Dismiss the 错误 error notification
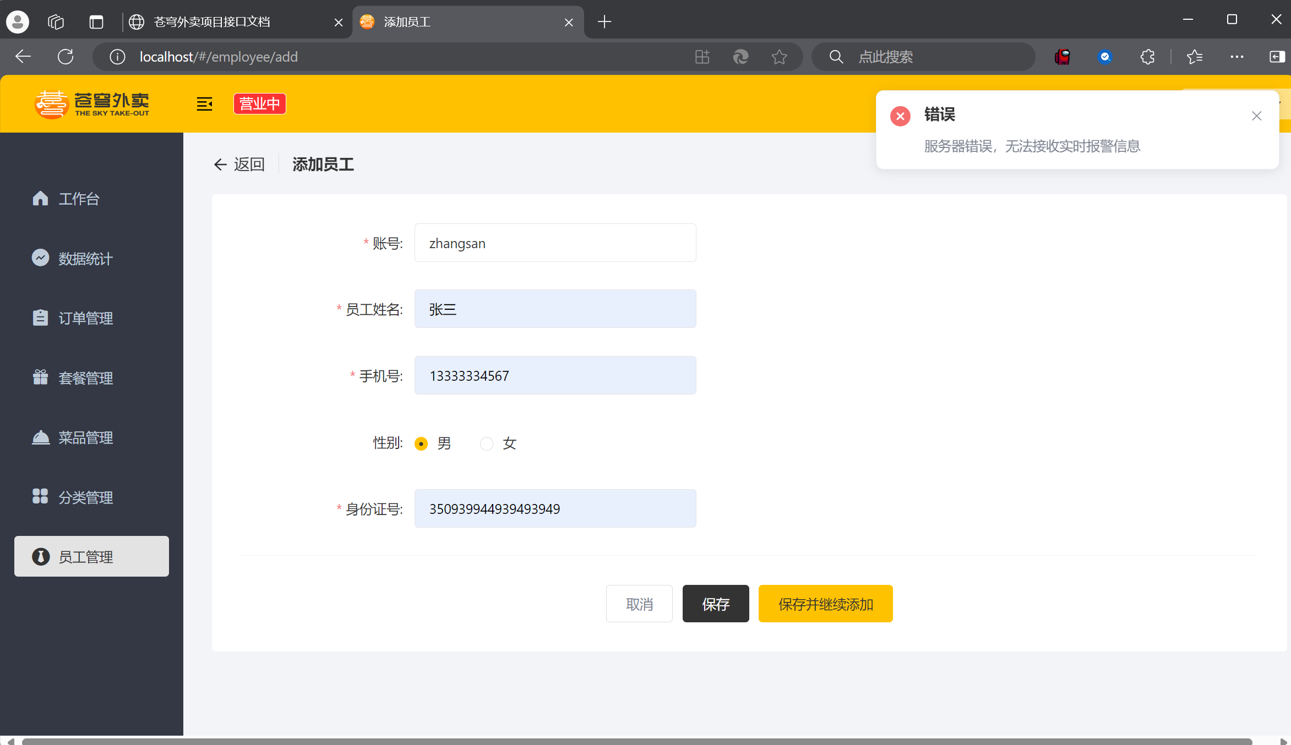 pos(1256,116)
